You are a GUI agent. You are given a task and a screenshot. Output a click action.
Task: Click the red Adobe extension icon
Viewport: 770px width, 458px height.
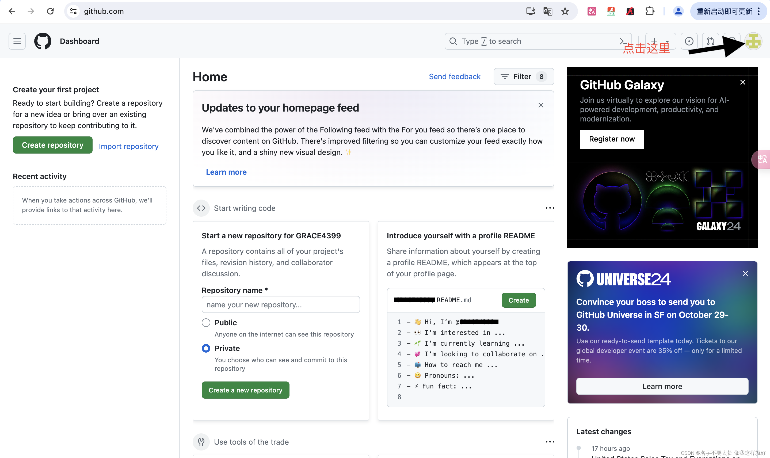(630, 12)
